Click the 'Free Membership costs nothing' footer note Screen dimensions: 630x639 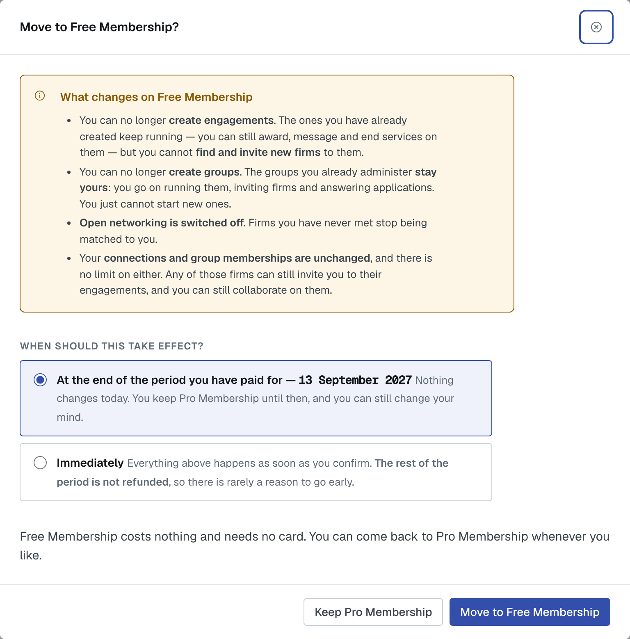pyautogui.click(x=315, y=545)
